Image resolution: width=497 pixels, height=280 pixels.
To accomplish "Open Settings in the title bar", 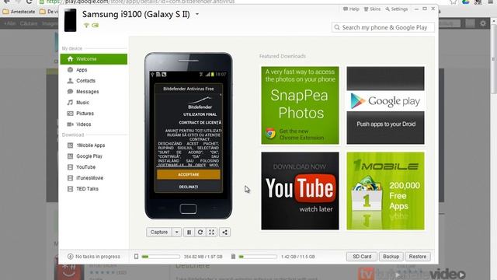I will coord(397,9).
